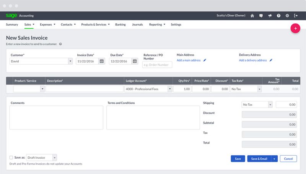Click the line item Description field

coord(85,89)
